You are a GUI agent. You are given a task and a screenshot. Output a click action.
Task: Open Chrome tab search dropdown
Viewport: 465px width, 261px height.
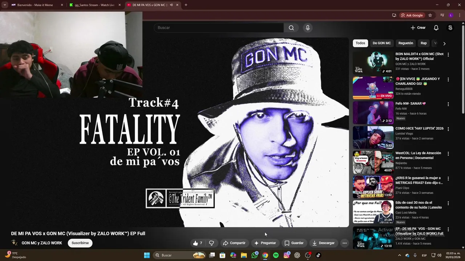[x=5, y=5]
